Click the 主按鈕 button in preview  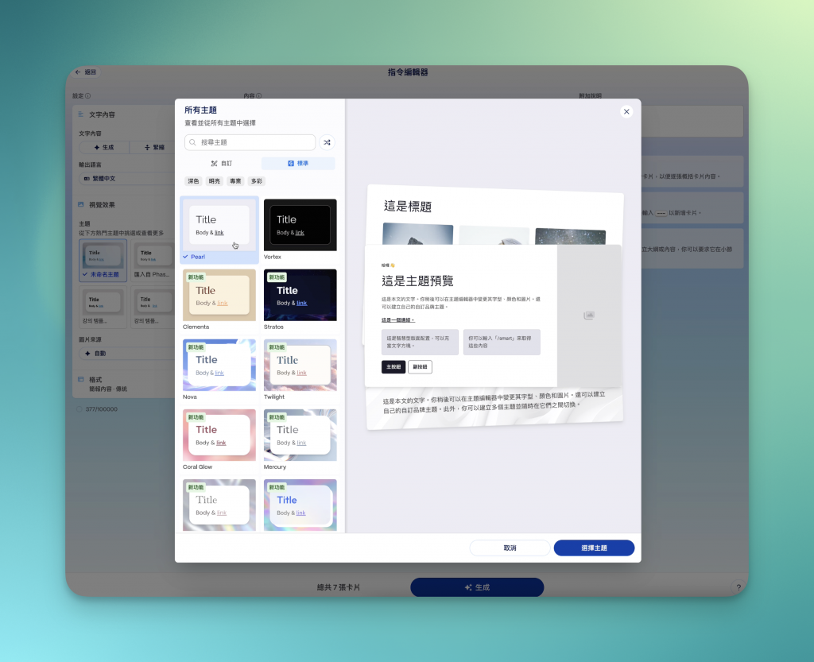point(393,367)
